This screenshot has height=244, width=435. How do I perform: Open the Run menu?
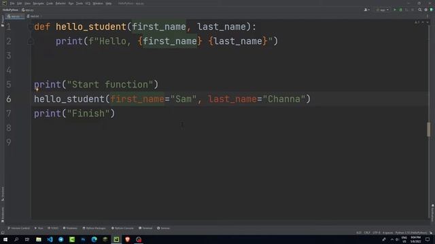[71, 3]
